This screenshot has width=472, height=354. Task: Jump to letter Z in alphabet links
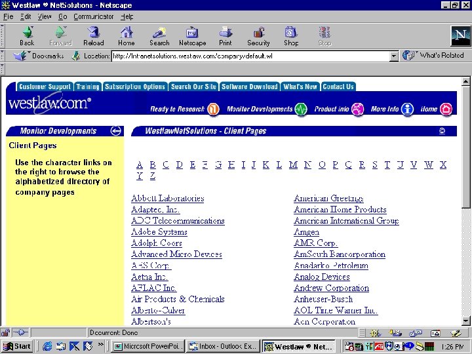pyautogui.click(x=153, y=176)
